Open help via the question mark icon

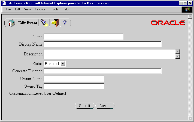[x=65, y=23]
